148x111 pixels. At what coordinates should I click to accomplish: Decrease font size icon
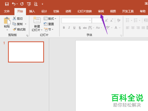tap(112, 20)
